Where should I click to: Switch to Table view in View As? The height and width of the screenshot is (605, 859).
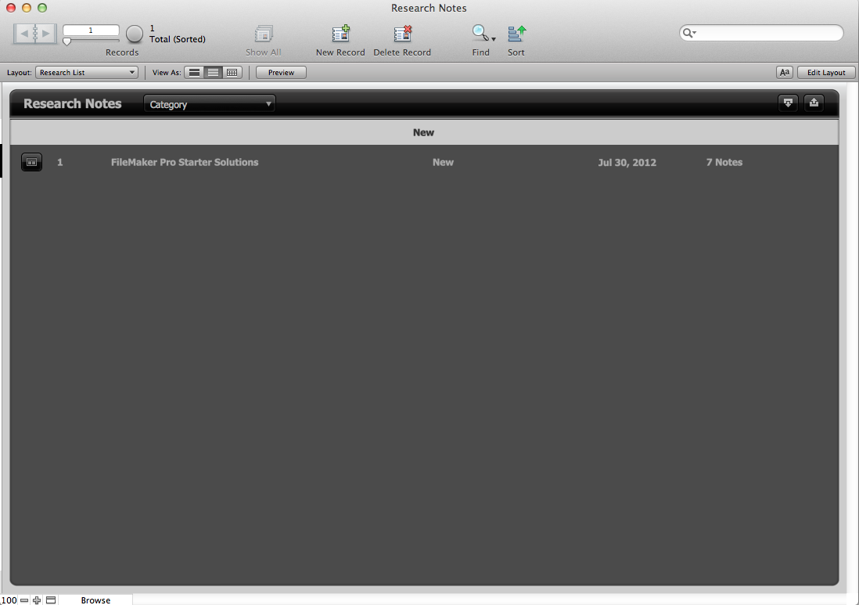[232, 72]
